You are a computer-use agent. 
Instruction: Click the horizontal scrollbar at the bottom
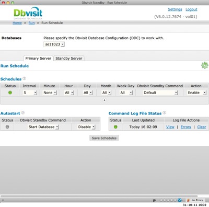point(99,196)
